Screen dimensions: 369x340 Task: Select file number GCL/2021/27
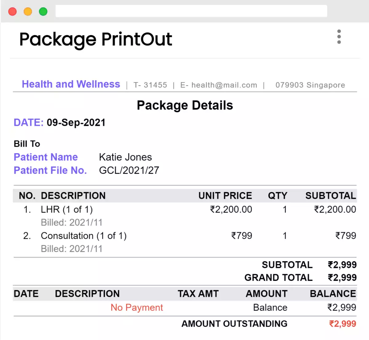coord(129,170)
